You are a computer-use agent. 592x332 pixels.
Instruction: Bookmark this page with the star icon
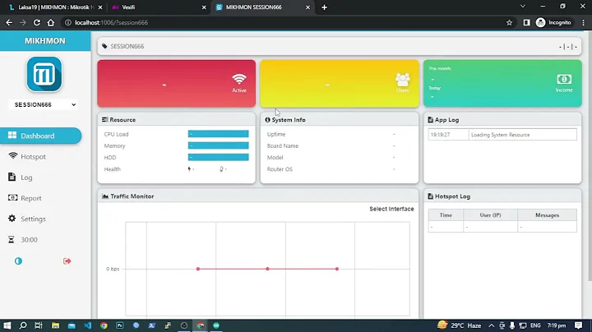click(509, 23)
